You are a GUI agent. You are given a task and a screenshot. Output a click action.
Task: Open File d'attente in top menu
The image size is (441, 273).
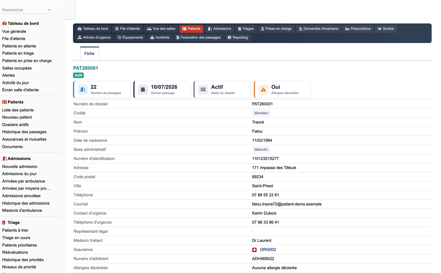pos(127,29)
